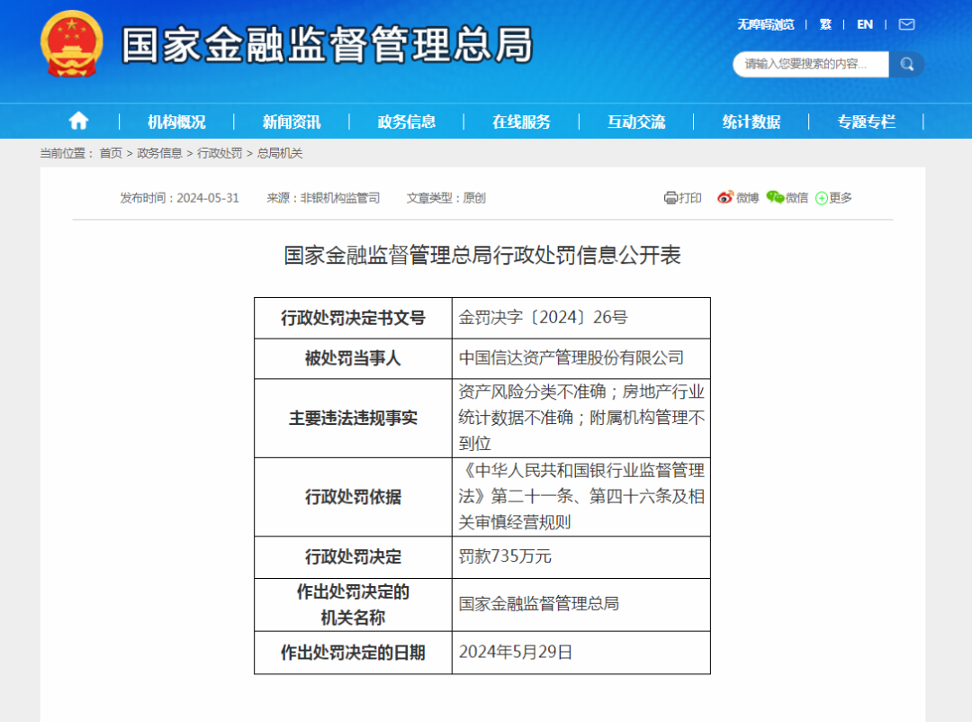
Task: Click the national emblem logo
Action: (71, 44)
